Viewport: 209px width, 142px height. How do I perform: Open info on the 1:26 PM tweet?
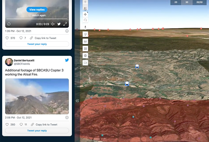[x=67, y=31]
